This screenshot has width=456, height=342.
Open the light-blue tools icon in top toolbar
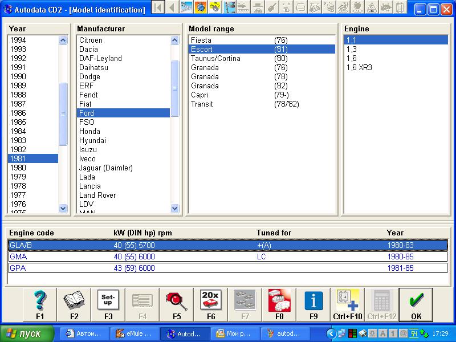coord(186,7)
